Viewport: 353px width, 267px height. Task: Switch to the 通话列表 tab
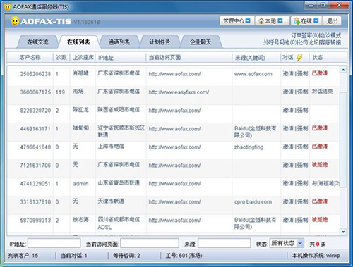119,42
